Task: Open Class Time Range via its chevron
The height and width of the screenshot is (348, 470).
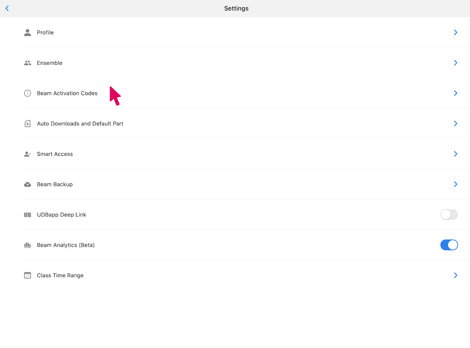Action: pos(455,275)
